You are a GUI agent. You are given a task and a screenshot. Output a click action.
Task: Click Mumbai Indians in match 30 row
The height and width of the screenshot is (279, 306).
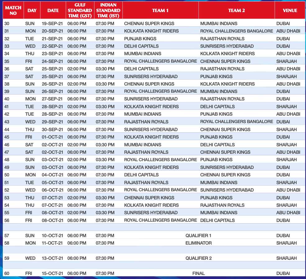tap(218, 24)
